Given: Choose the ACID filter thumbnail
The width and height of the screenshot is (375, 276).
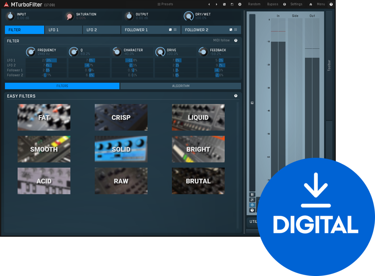Looking at the screenshot, I should 44,181.
